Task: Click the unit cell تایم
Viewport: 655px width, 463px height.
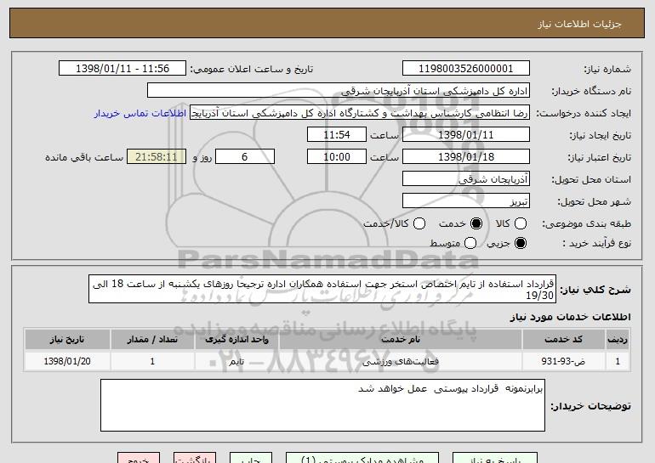Action: (x=236, y=361)
